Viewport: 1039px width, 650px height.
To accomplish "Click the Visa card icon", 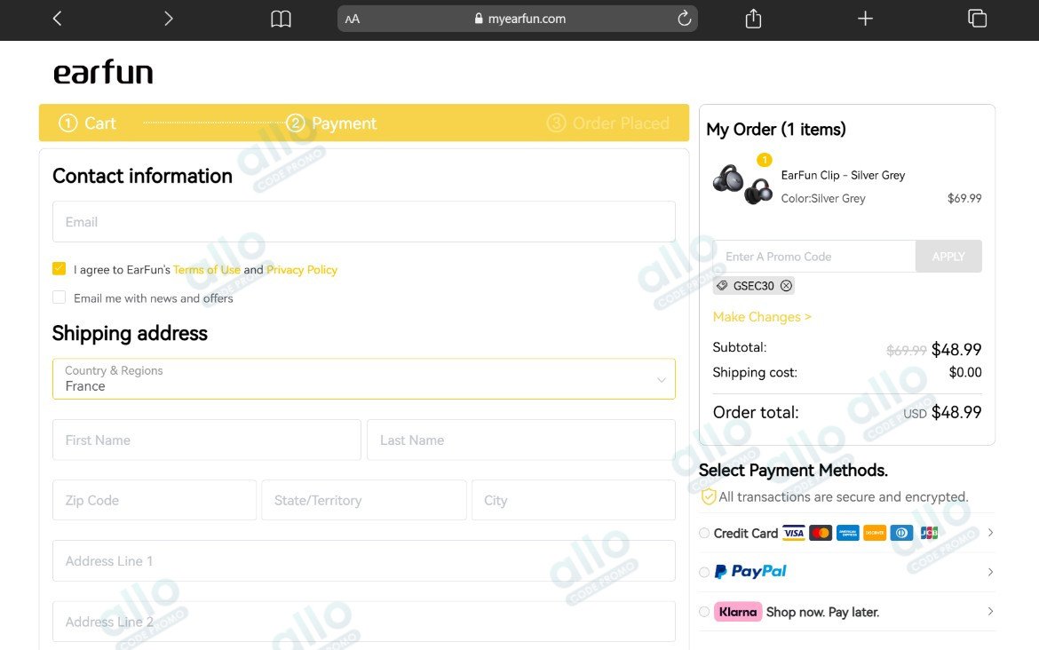I will tap(793, 533).
